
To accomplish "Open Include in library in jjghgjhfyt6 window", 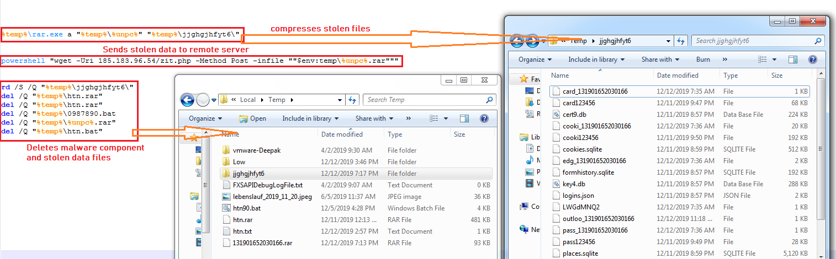I will coord(596,60).
